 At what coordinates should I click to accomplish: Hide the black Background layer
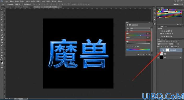[x=158, y=57]
